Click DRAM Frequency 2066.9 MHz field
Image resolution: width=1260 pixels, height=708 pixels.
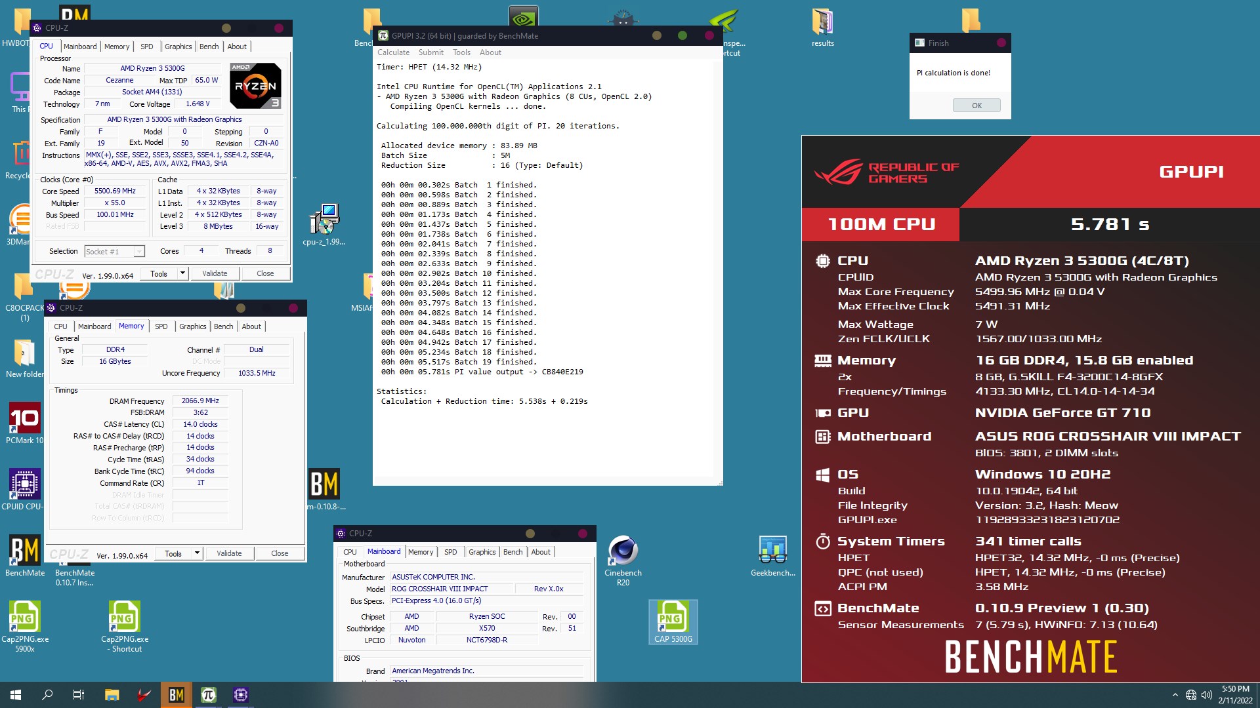pos(200,401)
